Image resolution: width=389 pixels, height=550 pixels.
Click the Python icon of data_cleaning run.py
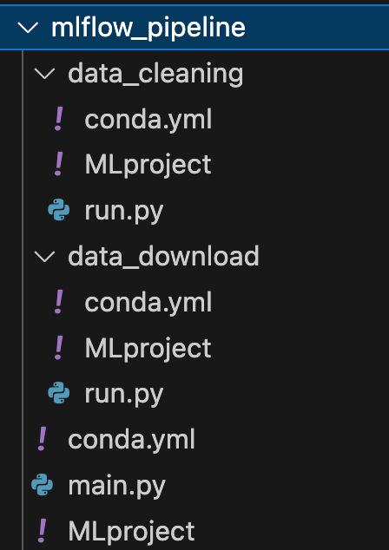(59, 210)
